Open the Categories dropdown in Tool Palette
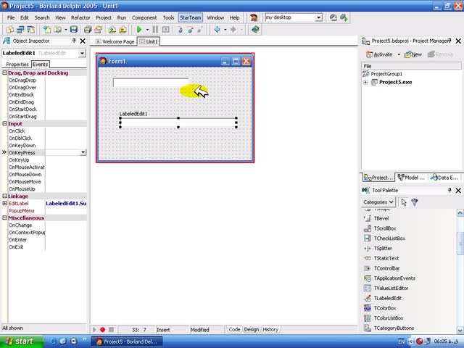 click(378, 202)
